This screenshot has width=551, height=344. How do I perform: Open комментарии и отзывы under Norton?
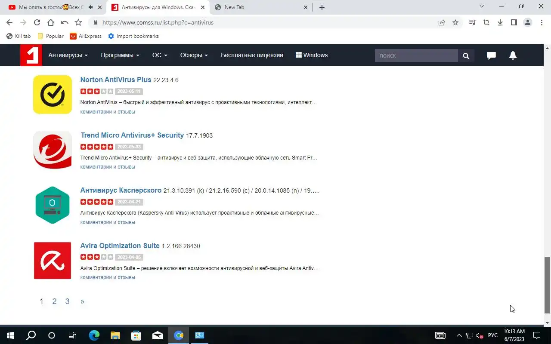pos(108,112)
